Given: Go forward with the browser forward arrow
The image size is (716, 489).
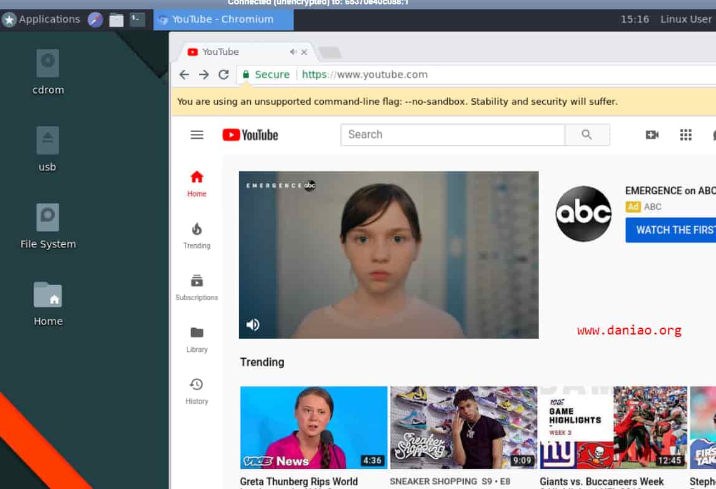Looking at the screenshot, I should [x=204, y=75].
